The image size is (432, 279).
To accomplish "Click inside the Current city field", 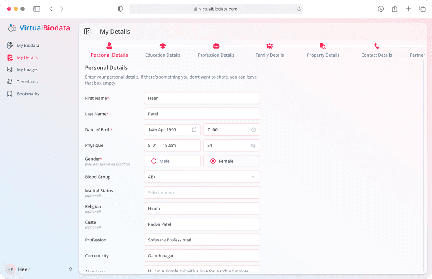I will (x=202, y=255).
